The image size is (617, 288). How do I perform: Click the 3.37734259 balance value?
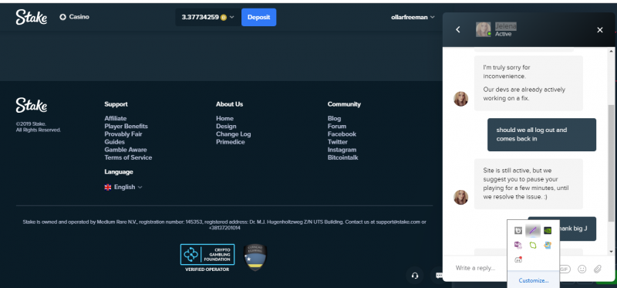pyautogui.click(x=200, y=17)
